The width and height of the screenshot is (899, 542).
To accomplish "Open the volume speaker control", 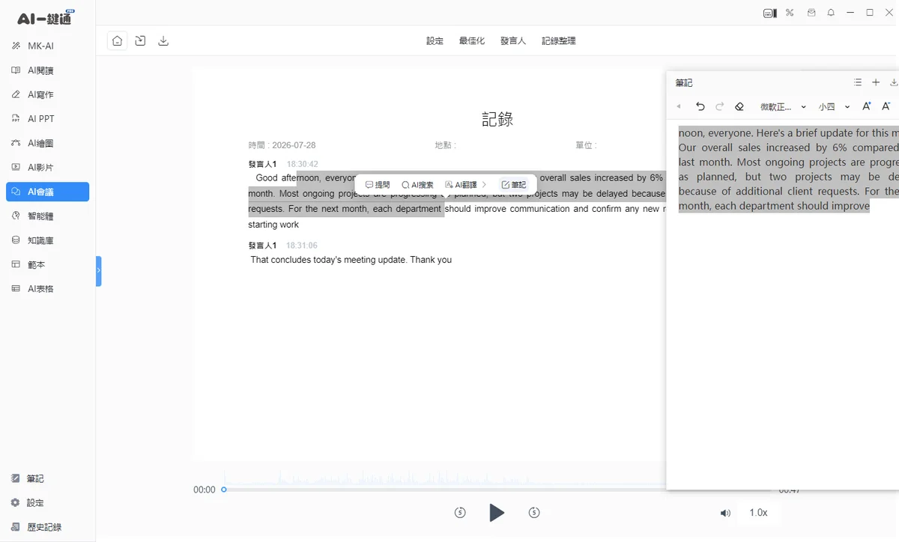I will point(725,513).
